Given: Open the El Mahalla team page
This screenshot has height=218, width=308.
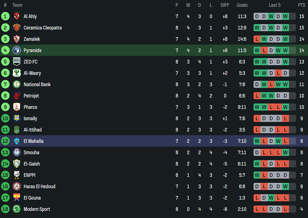Looking at the screenshot, I should pos(34,141).
